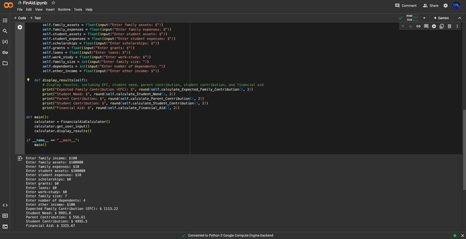Screen dimensions: 466x239
Task: Click the lightbulb code action icon
Action: [28, 80]
